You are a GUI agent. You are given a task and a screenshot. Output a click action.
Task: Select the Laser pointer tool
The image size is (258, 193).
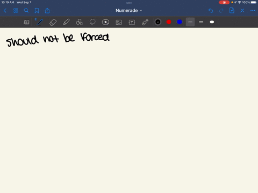(x=145, y=22)
